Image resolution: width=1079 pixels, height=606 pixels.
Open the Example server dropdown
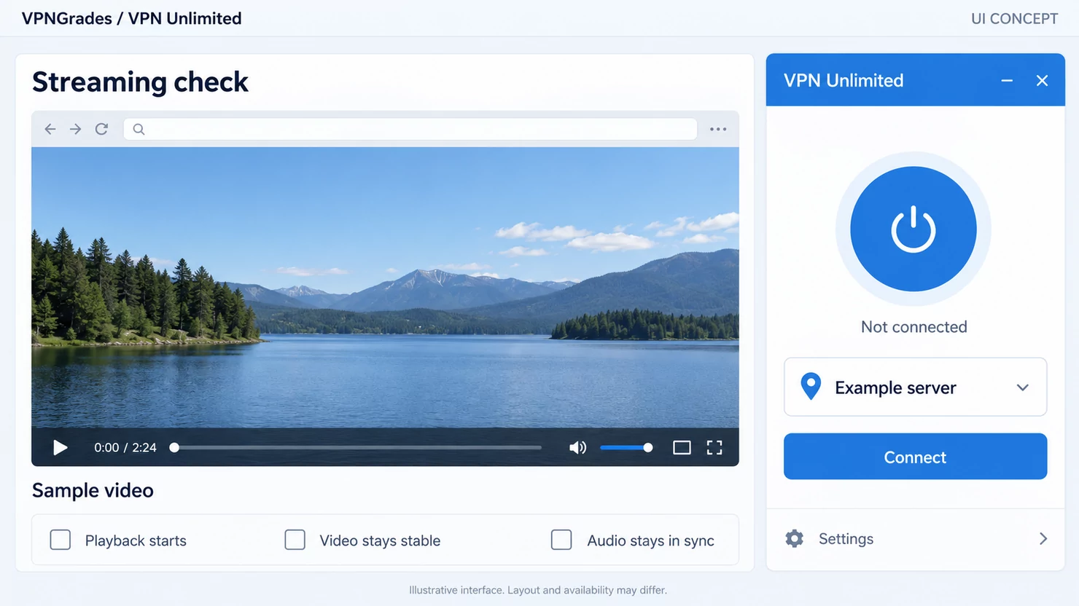(915, 387)
